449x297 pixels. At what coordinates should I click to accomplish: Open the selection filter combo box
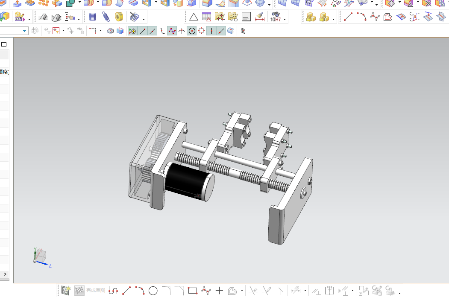click(x=14, y=31)
